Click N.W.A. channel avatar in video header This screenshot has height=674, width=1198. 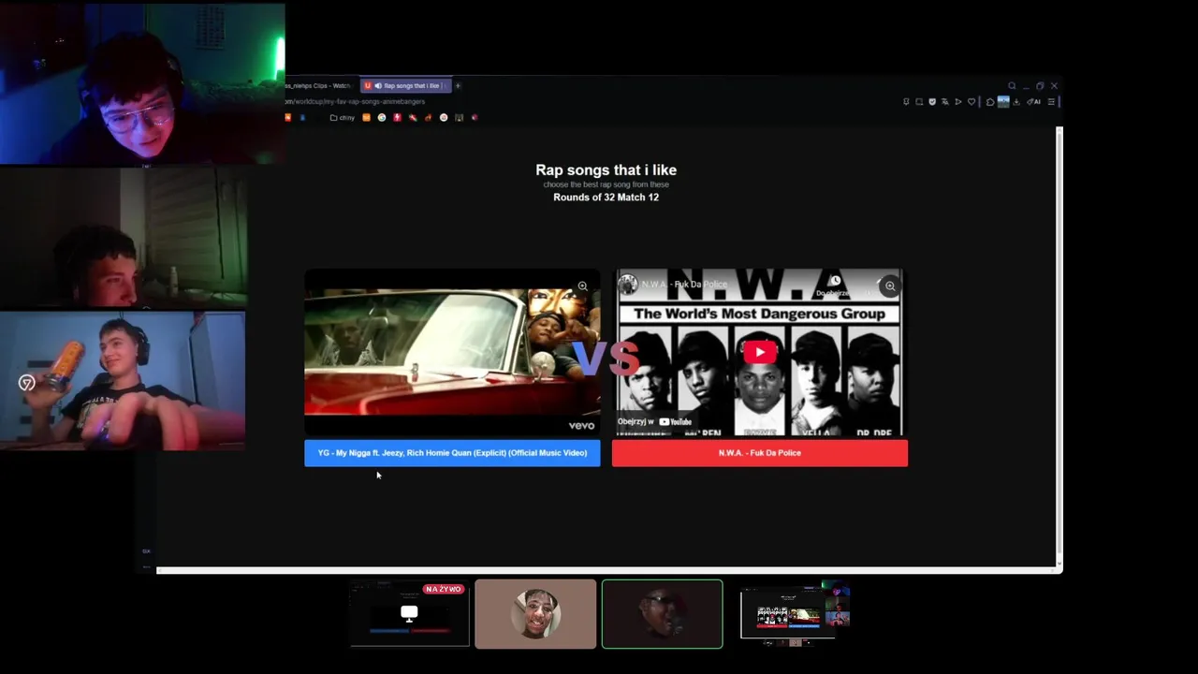point(627,284)
